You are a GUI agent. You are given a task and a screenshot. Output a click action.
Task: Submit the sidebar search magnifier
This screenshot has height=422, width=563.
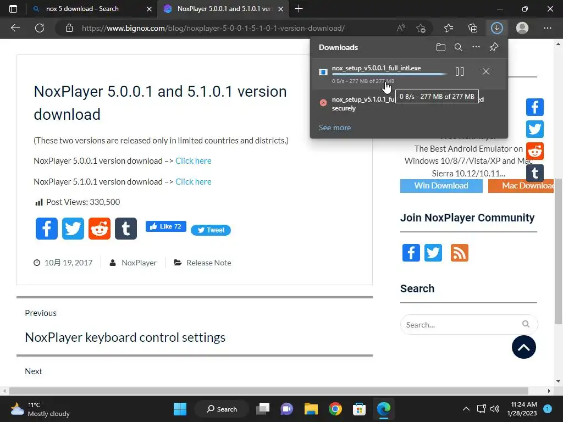click(526, 324)
